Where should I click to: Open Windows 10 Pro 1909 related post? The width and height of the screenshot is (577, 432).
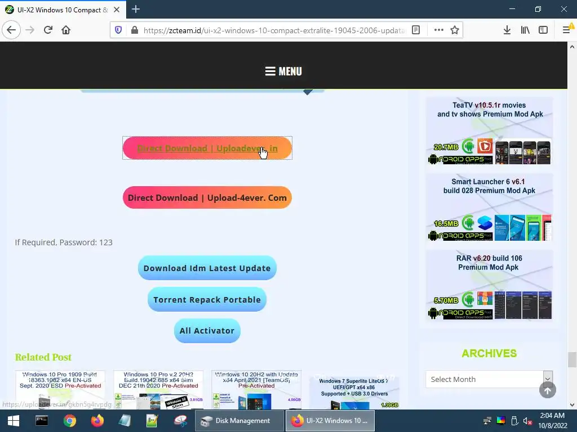tap(60, 389)
